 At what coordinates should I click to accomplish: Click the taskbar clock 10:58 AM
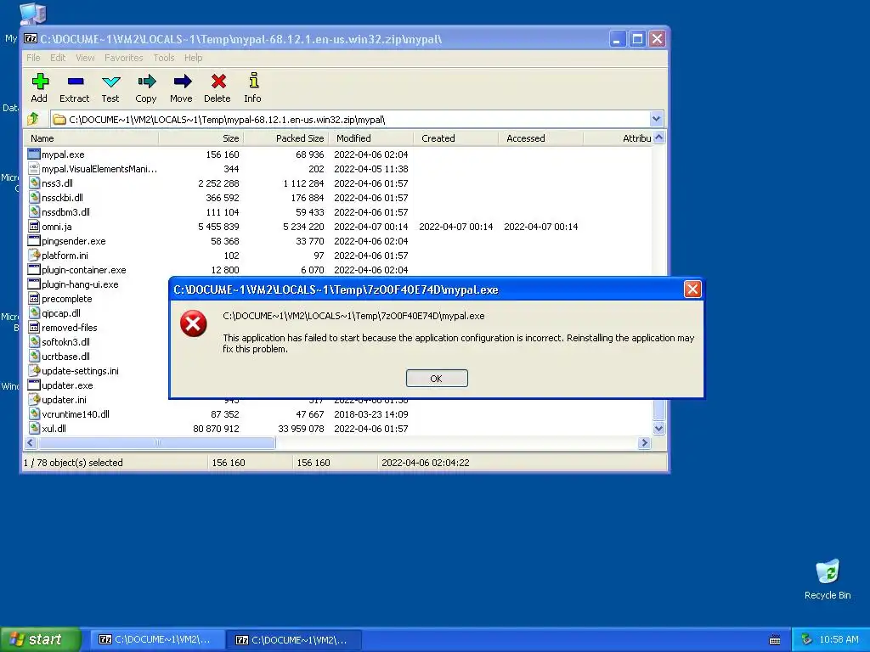(x=839, y=639)
